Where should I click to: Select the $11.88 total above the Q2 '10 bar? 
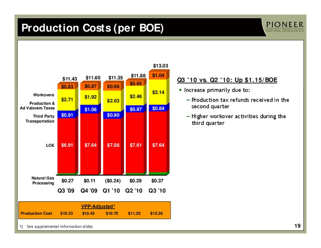138,76
